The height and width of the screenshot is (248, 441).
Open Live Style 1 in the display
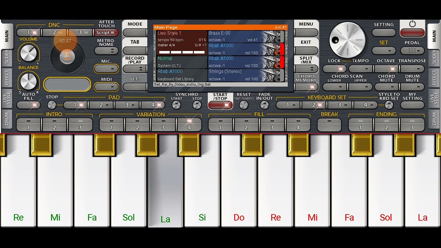coord(182,43)
